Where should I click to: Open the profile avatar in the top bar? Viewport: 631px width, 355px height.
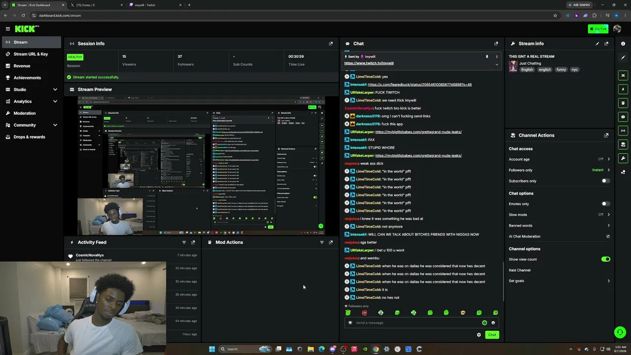[x=617, y=29]
